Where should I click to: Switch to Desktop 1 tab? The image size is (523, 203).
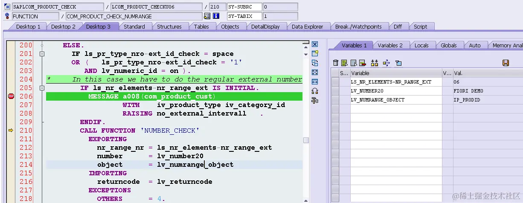click(28, 26)
